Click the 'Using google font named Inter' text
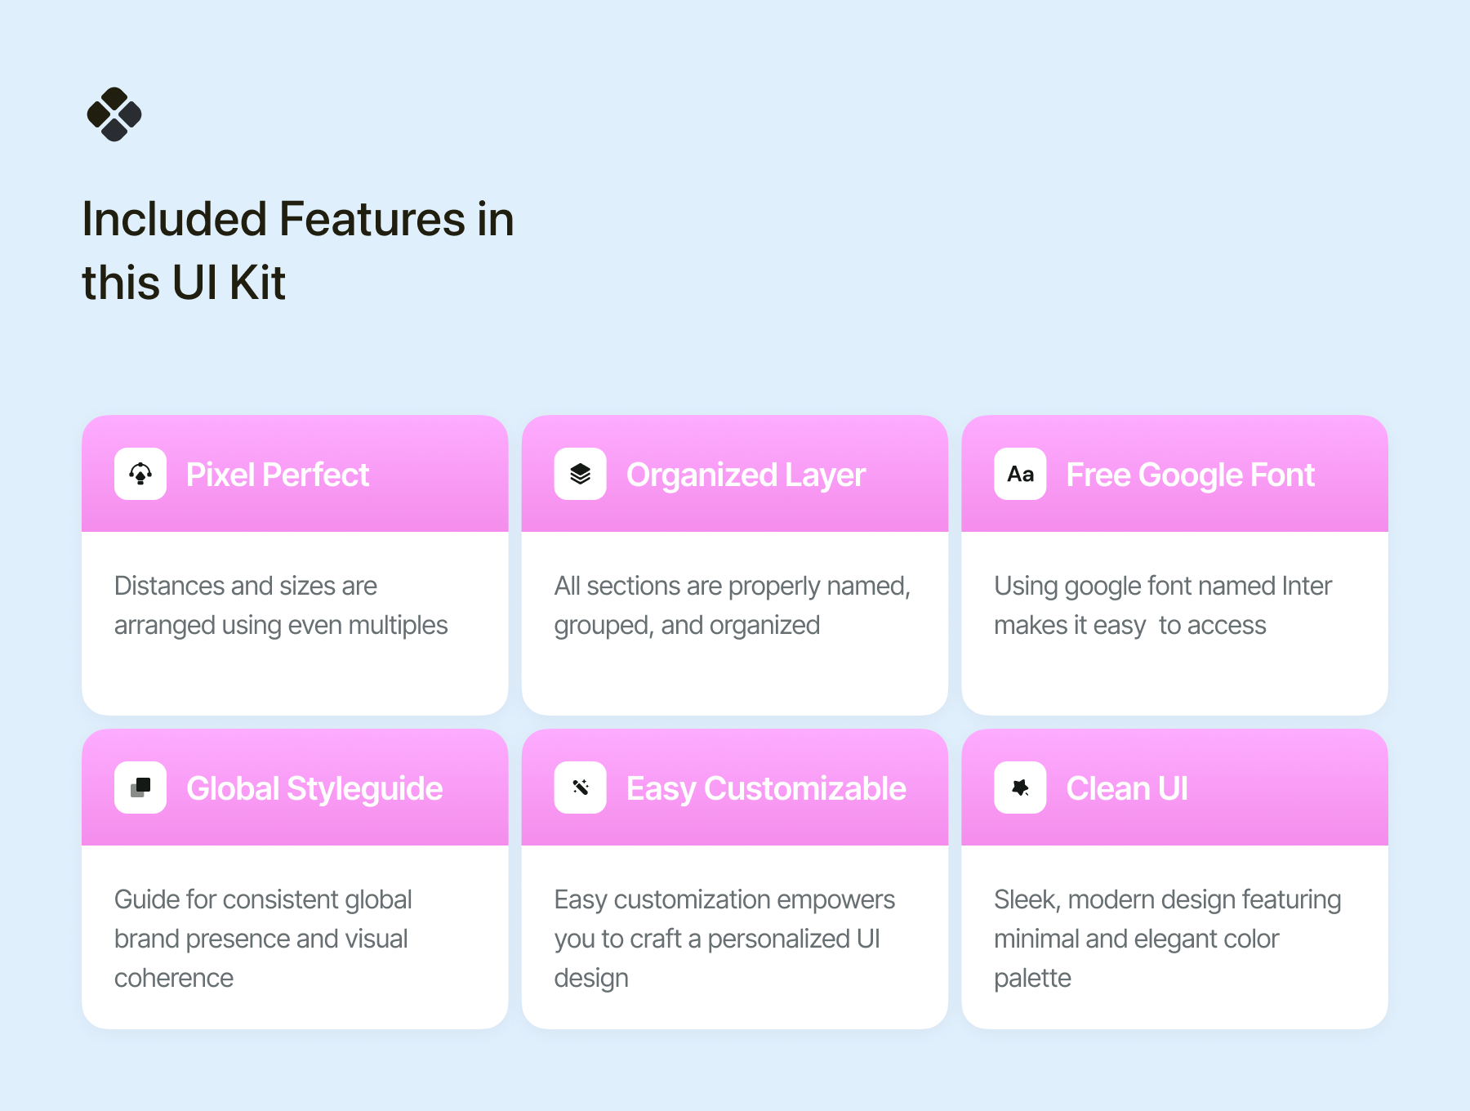This screenshot has width=1470, height=1111. [x=1162, y=605]
